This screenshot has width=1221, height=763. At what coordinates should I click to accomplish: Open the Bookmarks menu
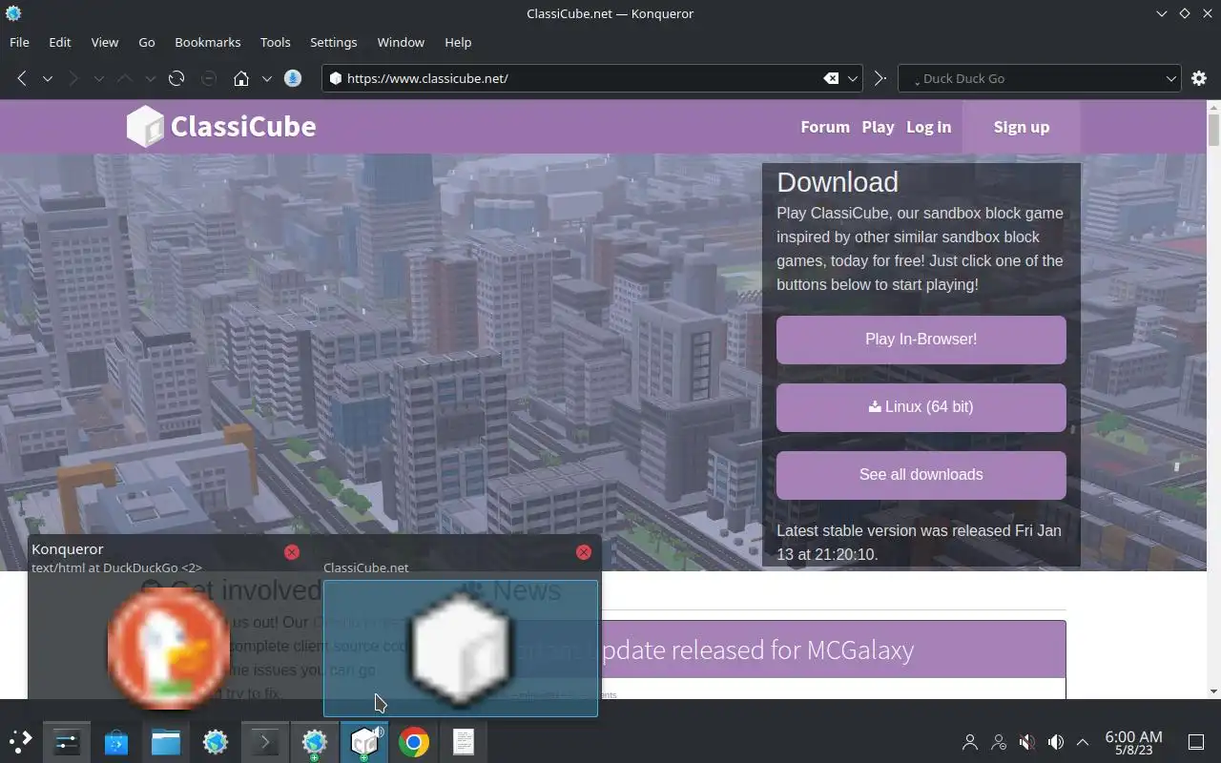pyautogui.click(x=208, y=42)
